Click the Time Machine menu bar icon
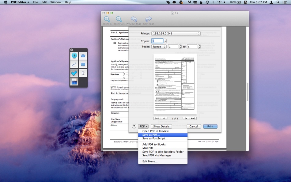291x182 pixels. 207,2
